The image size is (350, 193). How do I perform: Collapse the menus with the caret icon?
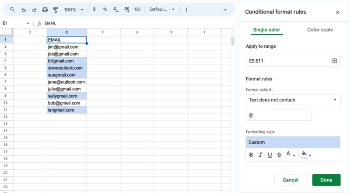click(x=225, y=10)
